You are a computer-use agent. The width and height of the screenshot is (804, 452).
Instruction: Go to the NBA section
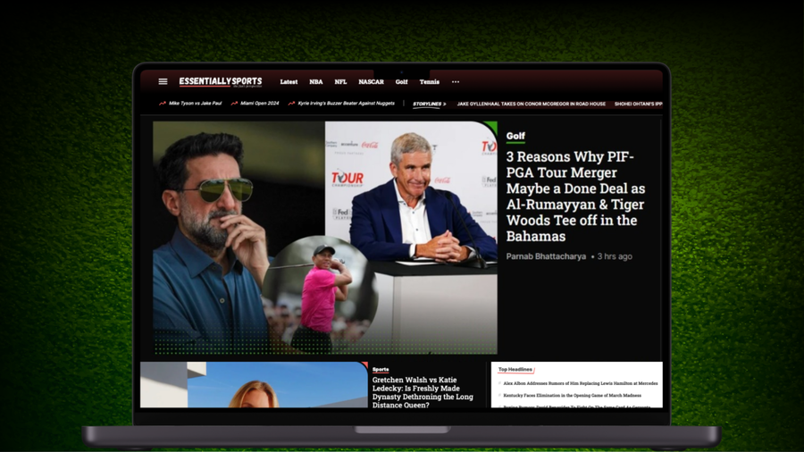[x=316, y=82]
